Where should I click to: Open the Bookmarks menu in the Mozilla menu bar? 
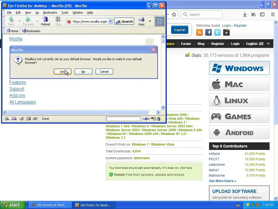coord(50,13)
